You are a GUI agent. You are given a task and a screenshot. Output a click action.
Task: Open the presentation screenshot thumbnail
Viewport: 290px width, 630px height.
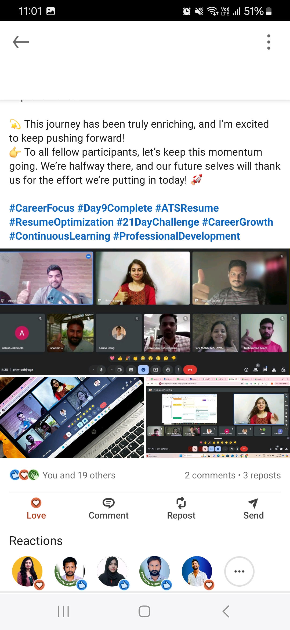(218, 418)
